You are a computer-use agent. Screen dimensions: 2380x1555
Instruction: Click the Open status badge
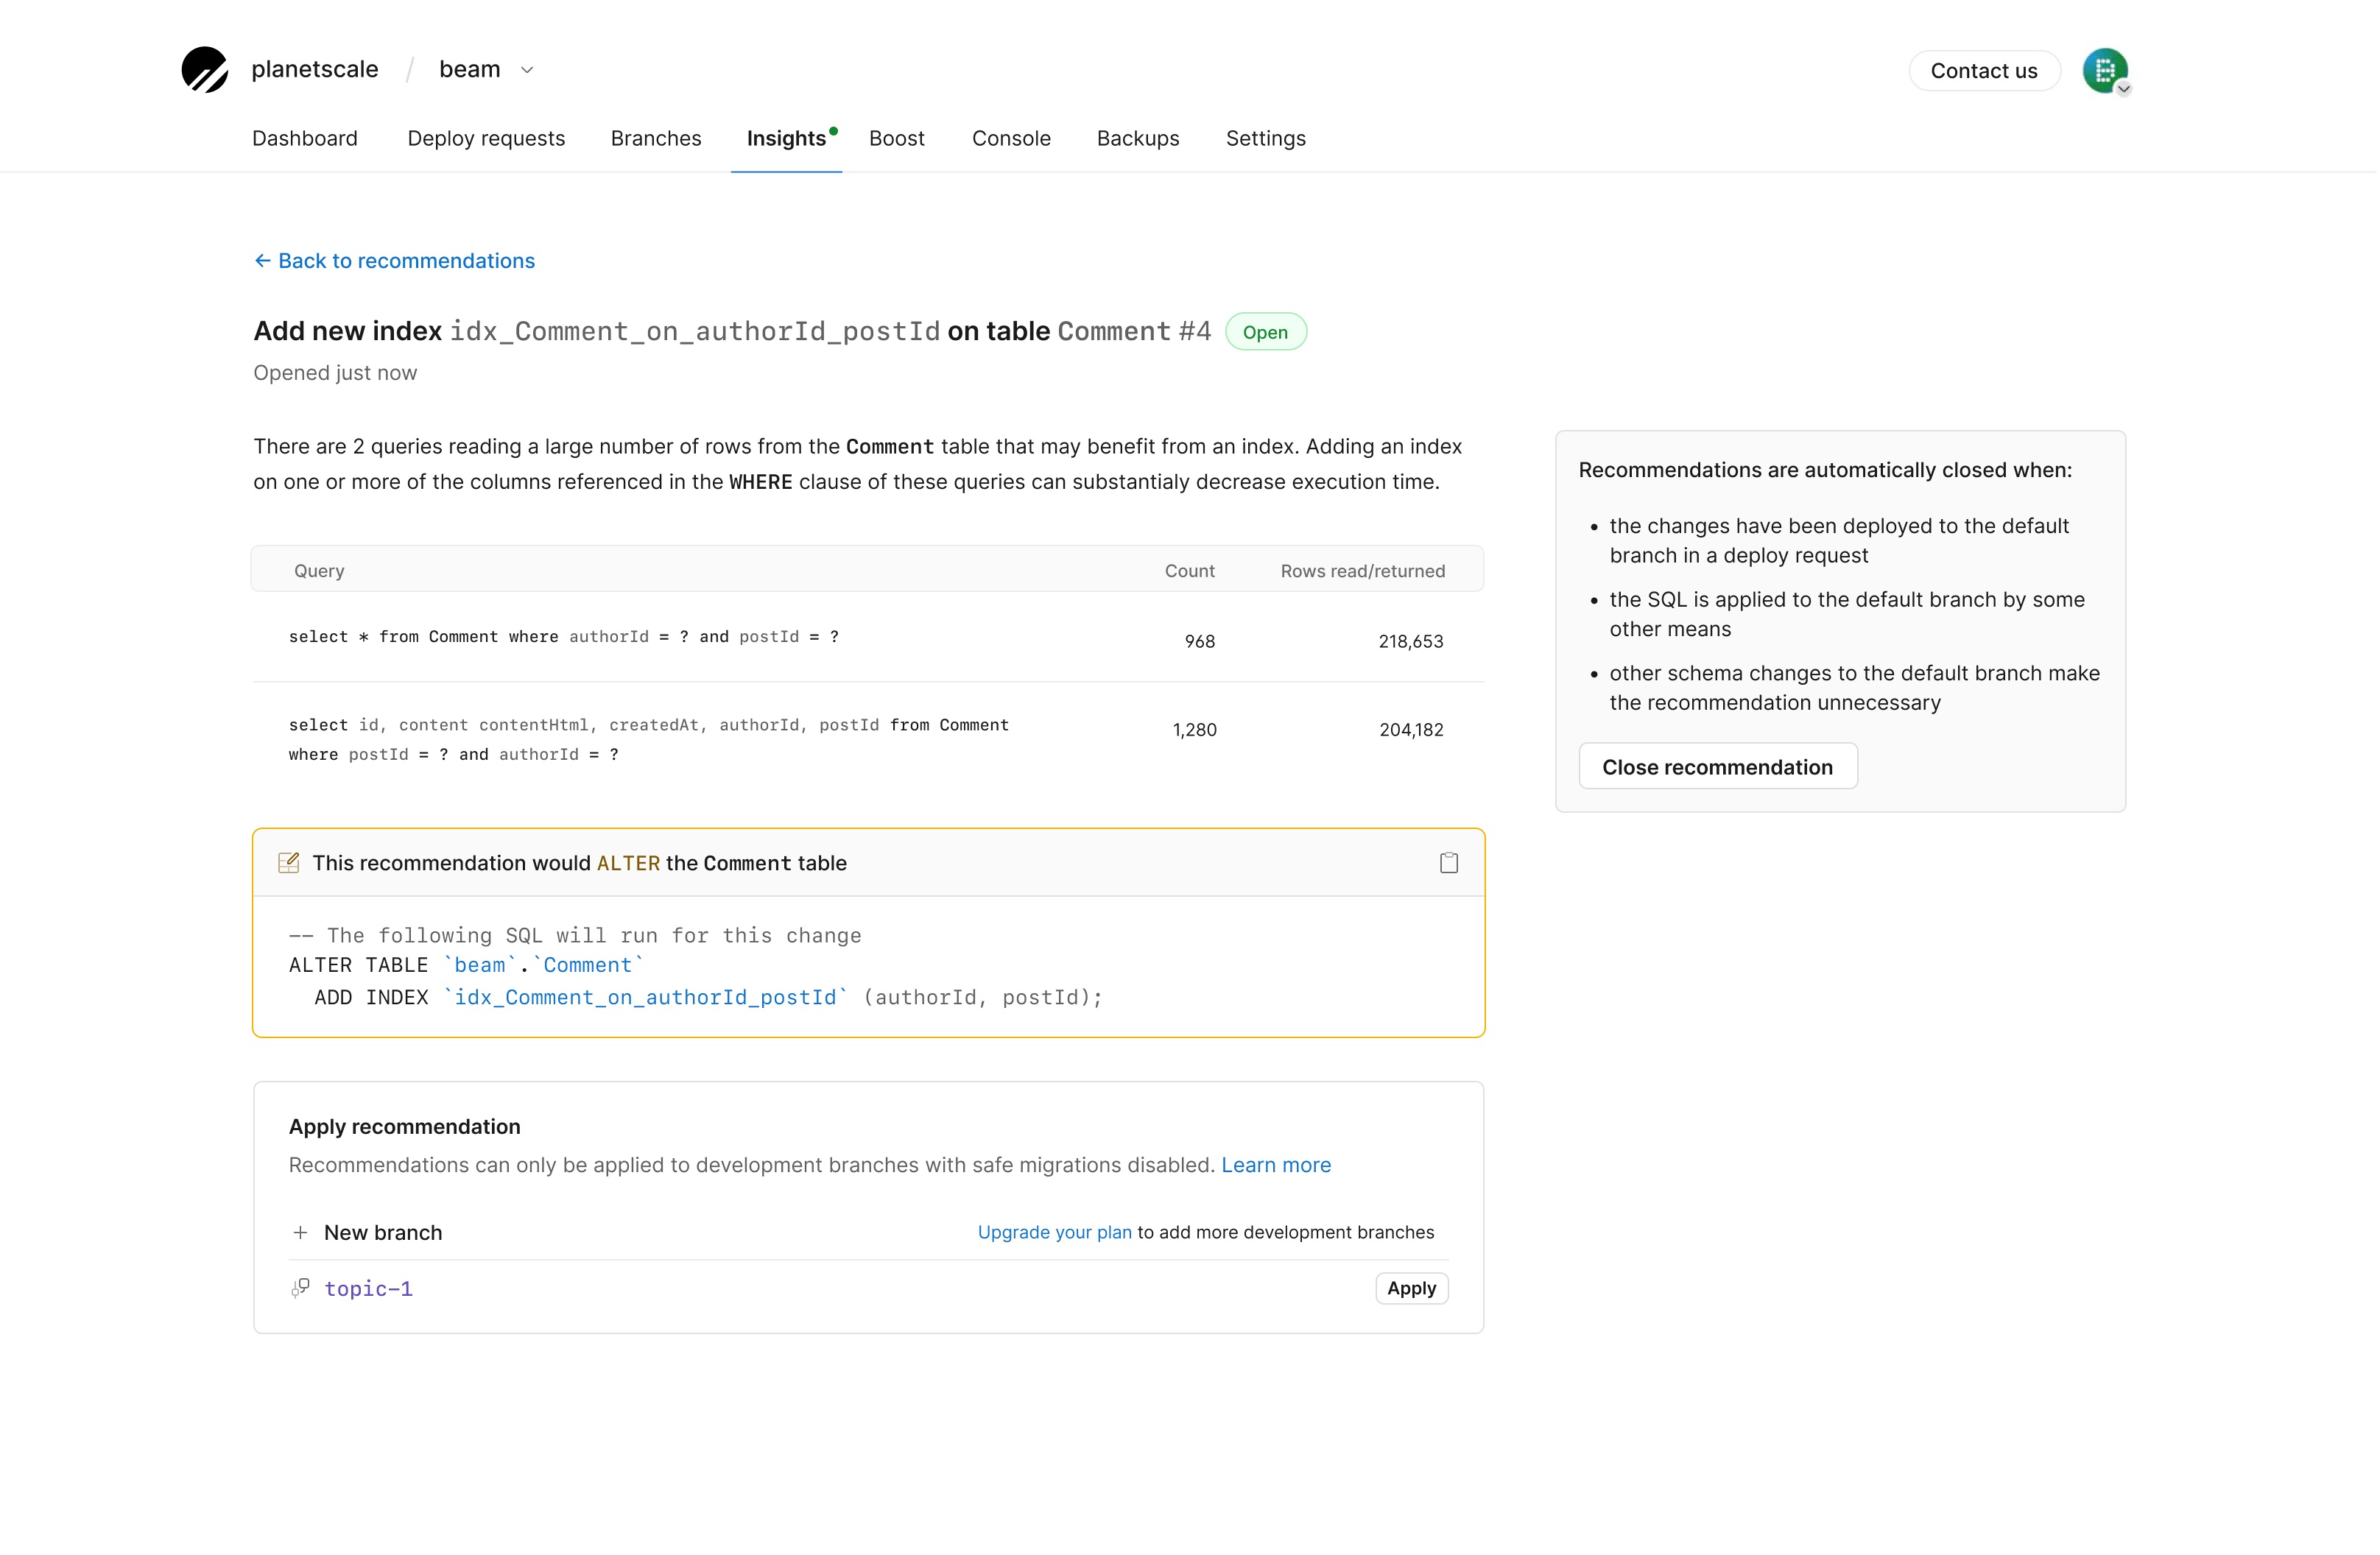pos(1265,331)
